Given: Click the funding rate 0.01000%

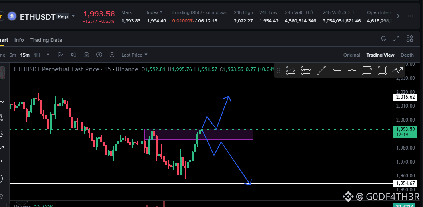Looking at the screenshot, I should click(183, 21).
